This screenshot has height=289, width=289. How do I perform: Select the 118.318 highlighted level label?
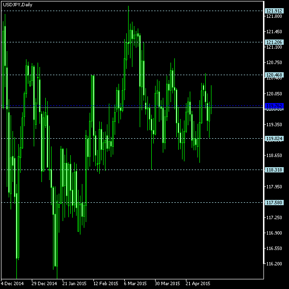coord(274,170)
